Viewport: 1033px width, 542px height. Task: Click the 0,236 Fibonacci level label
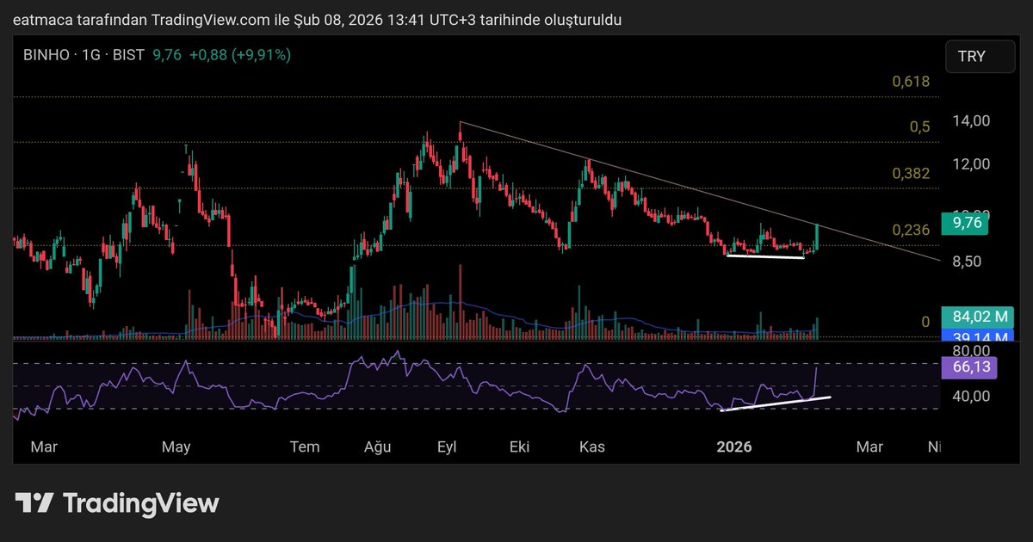point(911,230)
